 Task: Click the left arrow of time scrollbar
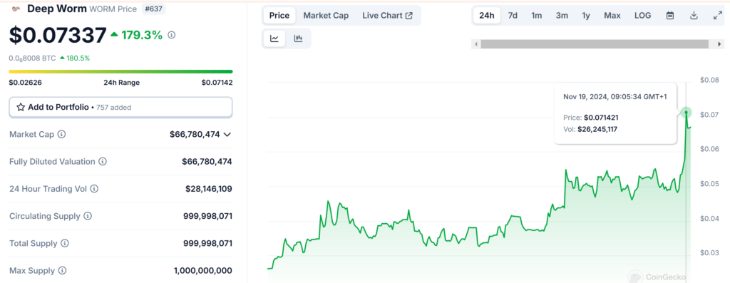475,44
